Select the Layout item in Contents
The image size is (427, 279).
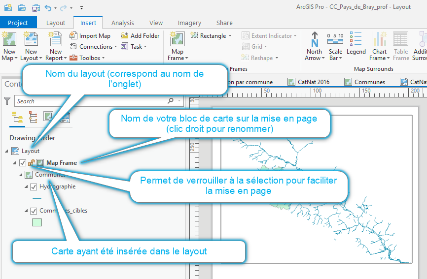[31, 151]
